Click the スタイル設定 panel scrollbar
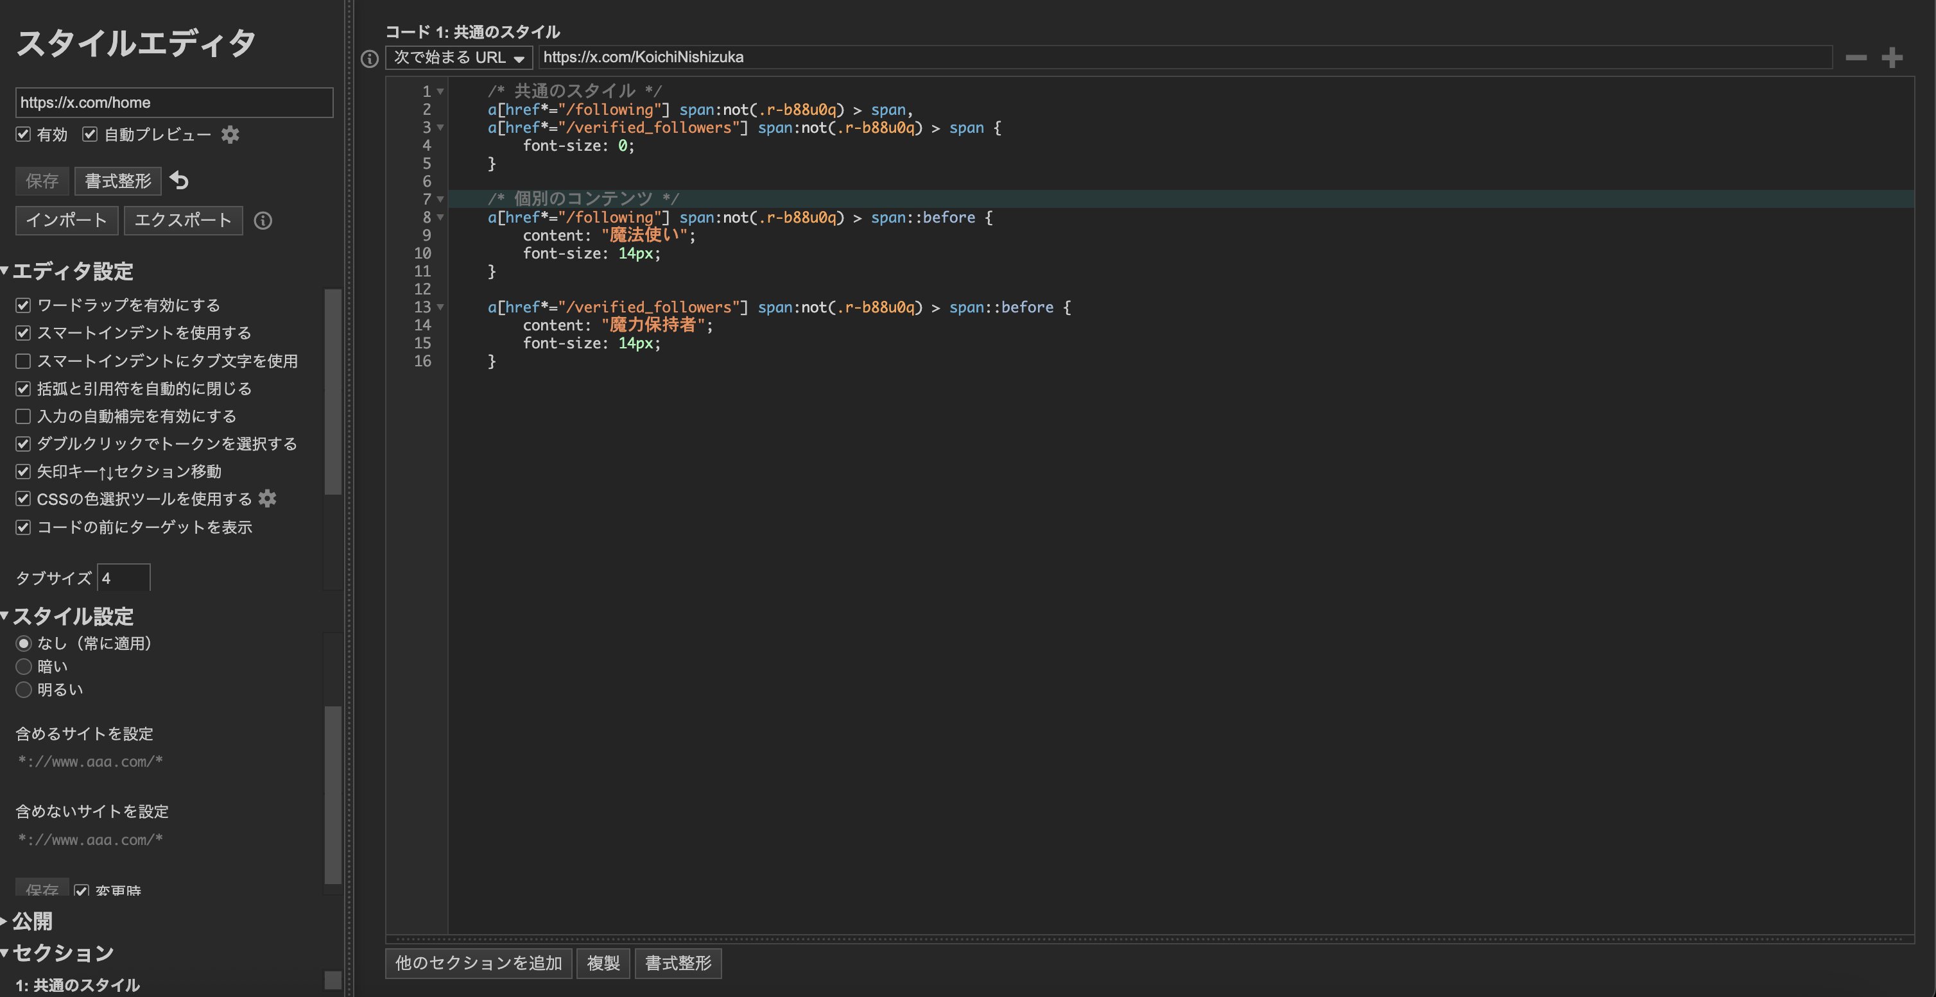The image size is (1936, 997). [333, 795]
